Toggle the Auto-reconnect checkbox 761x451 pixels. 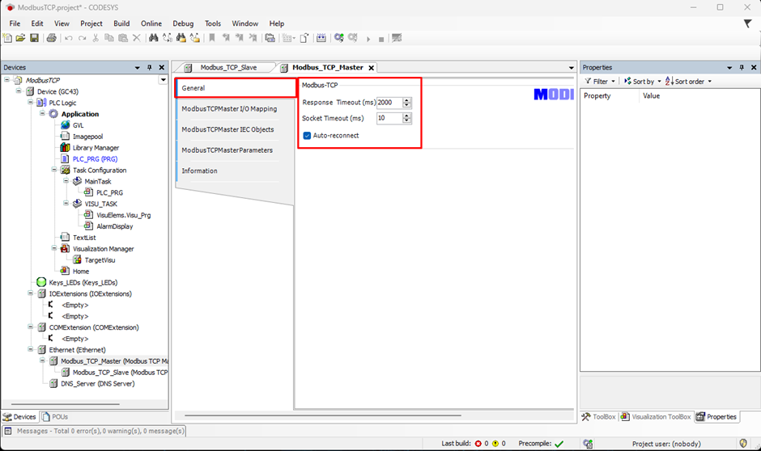pyautogui.click(x=307, y=136)
